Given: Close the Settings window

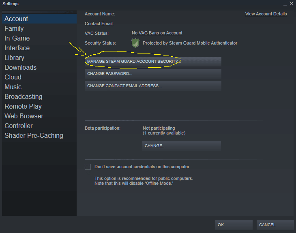Looking at the screenshot, I should click(292, 4).
